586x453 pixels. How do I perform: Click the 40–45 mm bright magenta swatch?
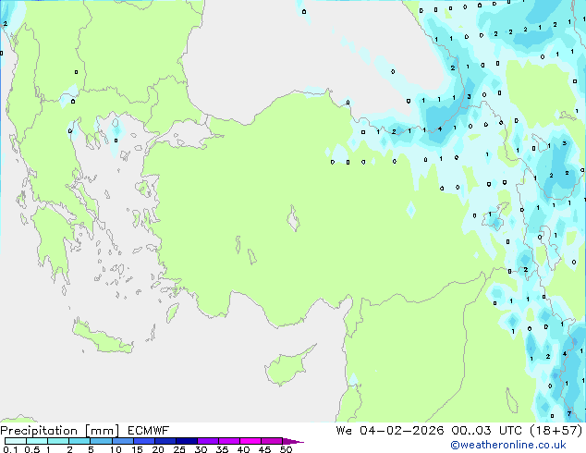tap(250, 441)
